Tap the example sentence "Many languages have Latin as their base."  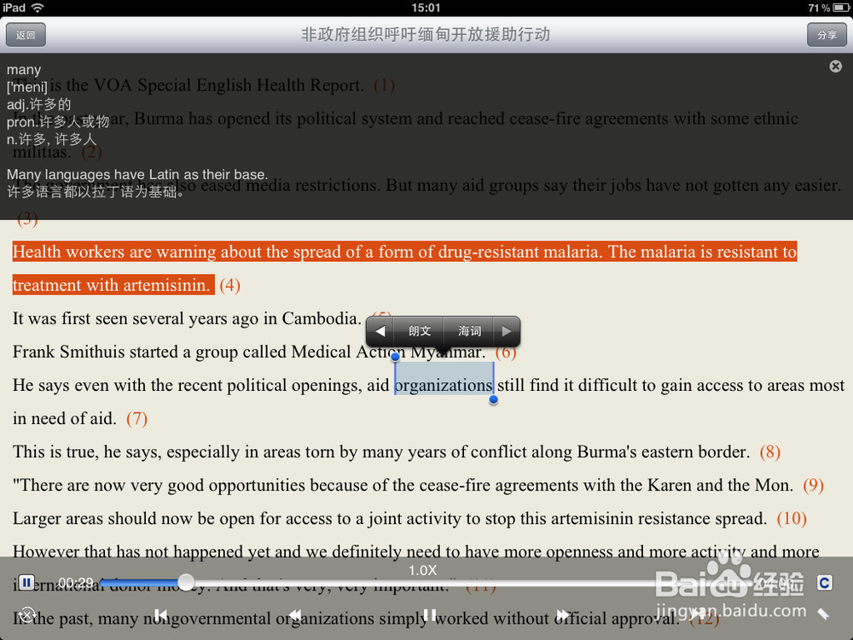click(137, 175)
